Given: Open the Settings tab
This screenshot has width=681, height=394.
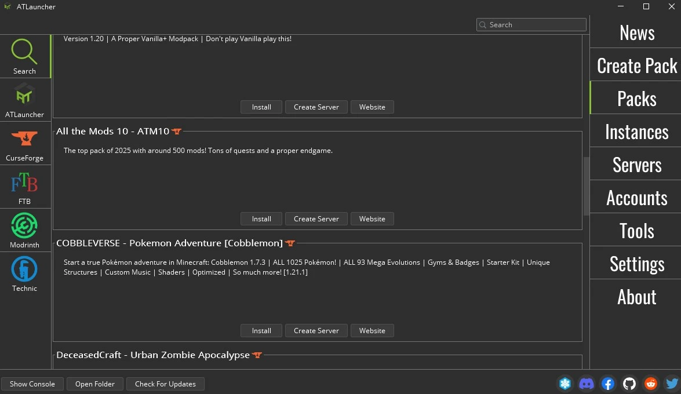Looking at the screenshot, I should (x=637, y=264).
